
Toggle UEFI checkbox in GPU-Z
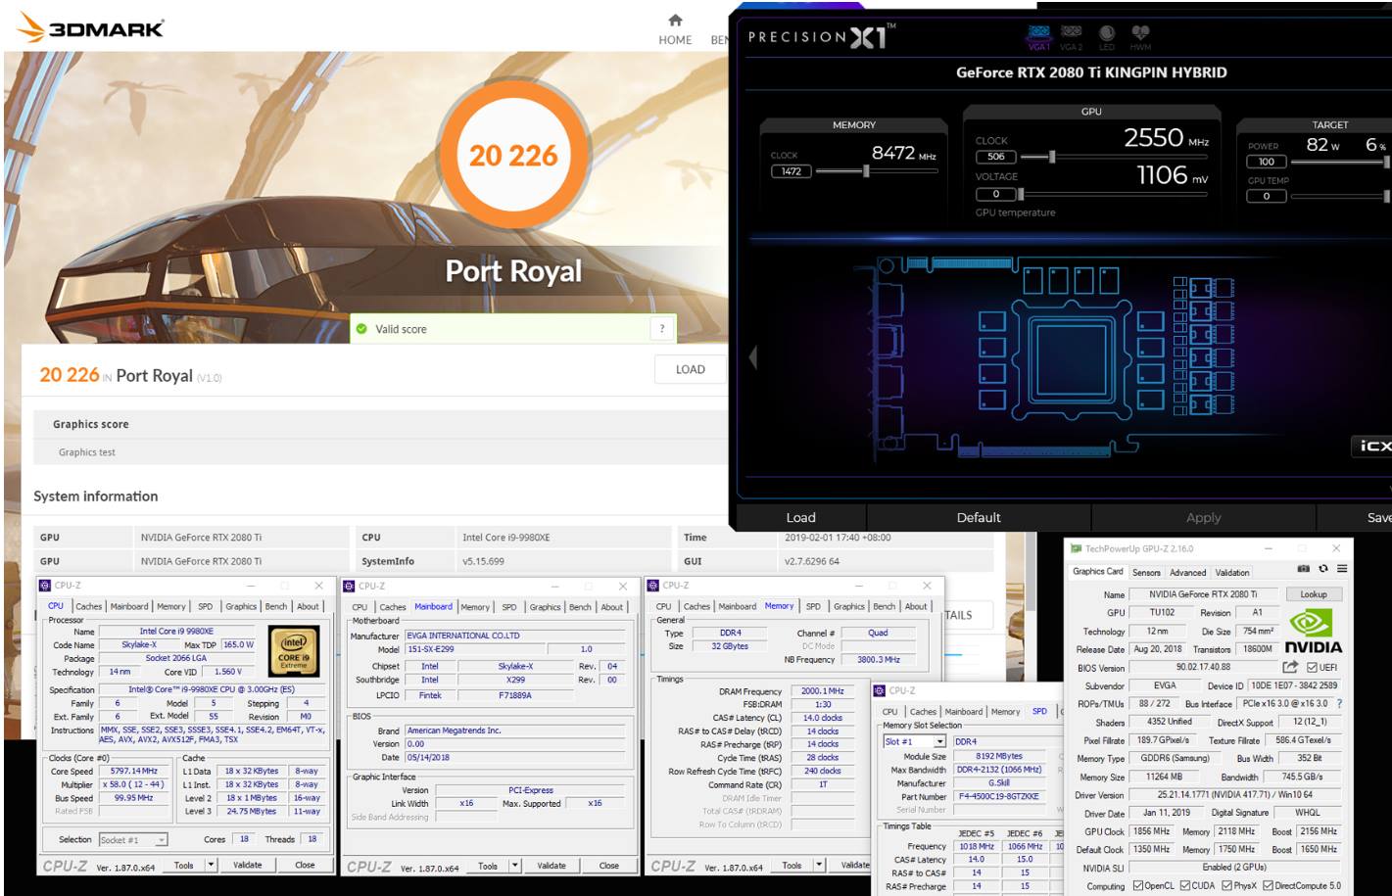tap(1312, 668)
